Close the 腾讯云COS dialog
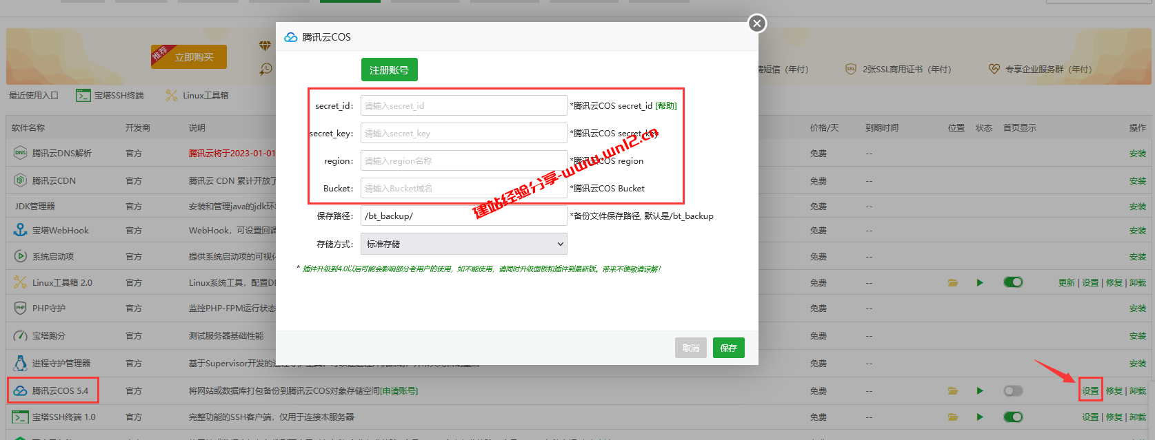Viewport: 1155px width, 440px height. pyautogui.click(x=757, y=23)
